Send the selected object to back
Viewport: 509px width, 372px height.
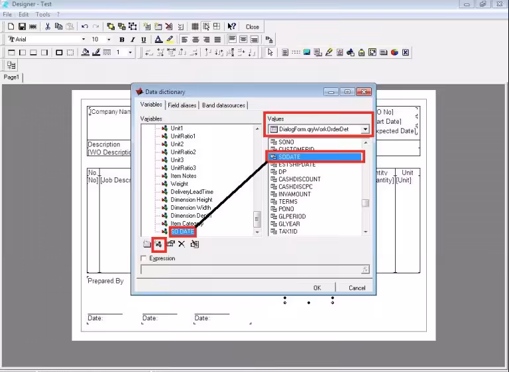pos(122,26)
